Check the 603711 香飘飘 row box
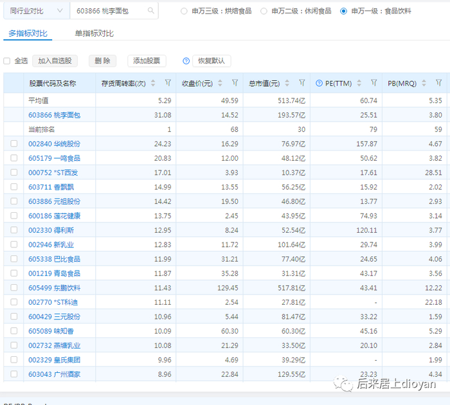The width and height of the screenshot is (450, 405). point(14,187)
